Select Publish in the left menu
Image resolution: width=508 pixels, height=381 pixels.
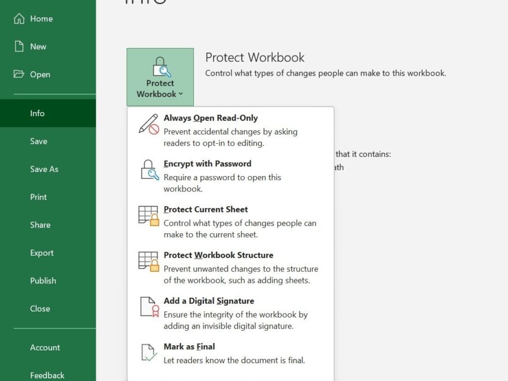coord(43,281)
